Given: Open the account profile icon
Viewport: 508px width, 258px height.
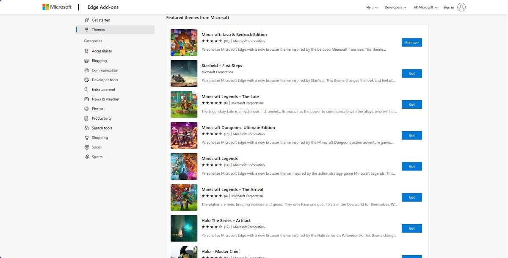Looking at the screenshot, I should pyautogui.click(x=460, y=7).
